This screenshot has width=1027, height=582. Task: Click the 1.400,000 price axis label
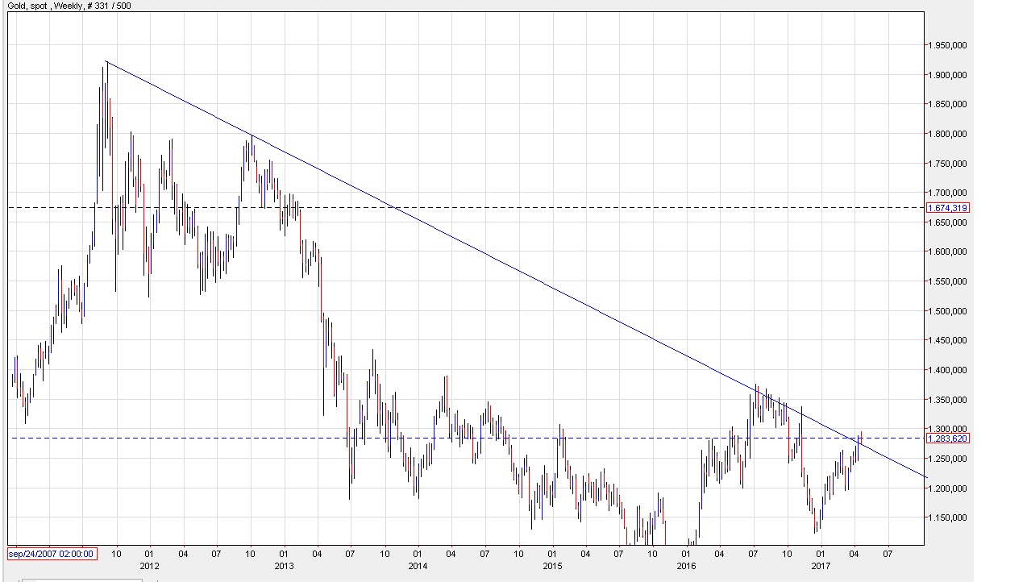(948, 370)
